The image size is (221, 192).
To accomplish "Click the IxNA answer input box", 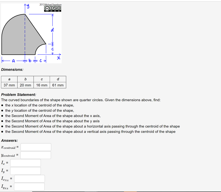I will coord(29,179).
